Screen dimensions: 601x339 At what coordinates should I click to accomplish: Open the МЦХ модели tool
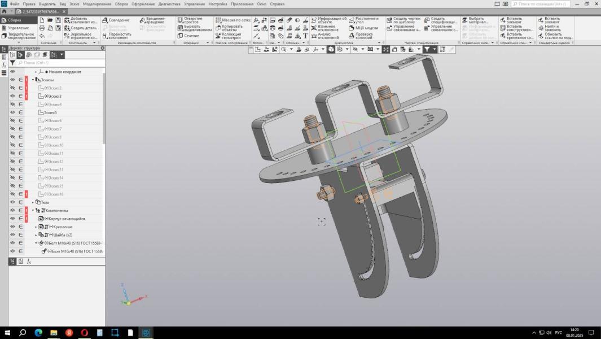pyautogui.click(x=363, y=28)
